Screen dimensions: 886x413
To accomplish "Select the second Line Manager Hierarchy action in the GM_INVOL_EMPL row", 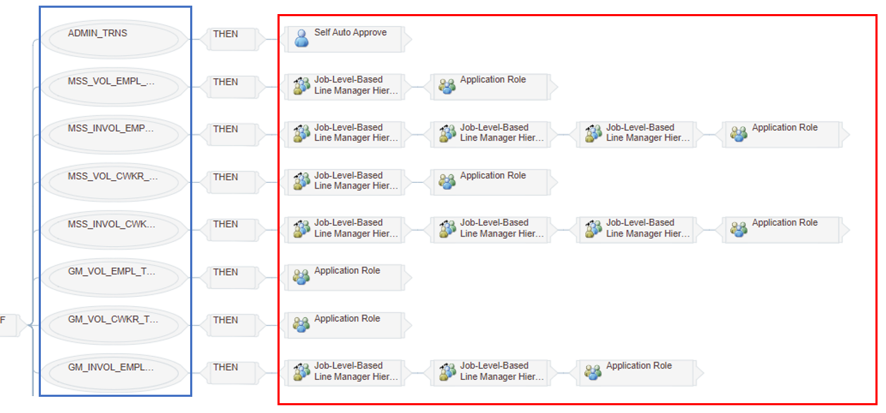I will [492, 371].
